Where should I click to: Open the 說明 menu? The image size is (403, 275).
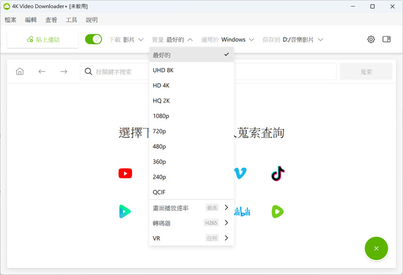pyautogui.click(x=92, y=20)
